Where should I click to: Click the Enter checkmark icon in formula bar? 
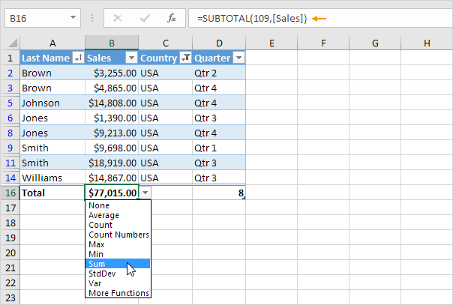[144, 17]
